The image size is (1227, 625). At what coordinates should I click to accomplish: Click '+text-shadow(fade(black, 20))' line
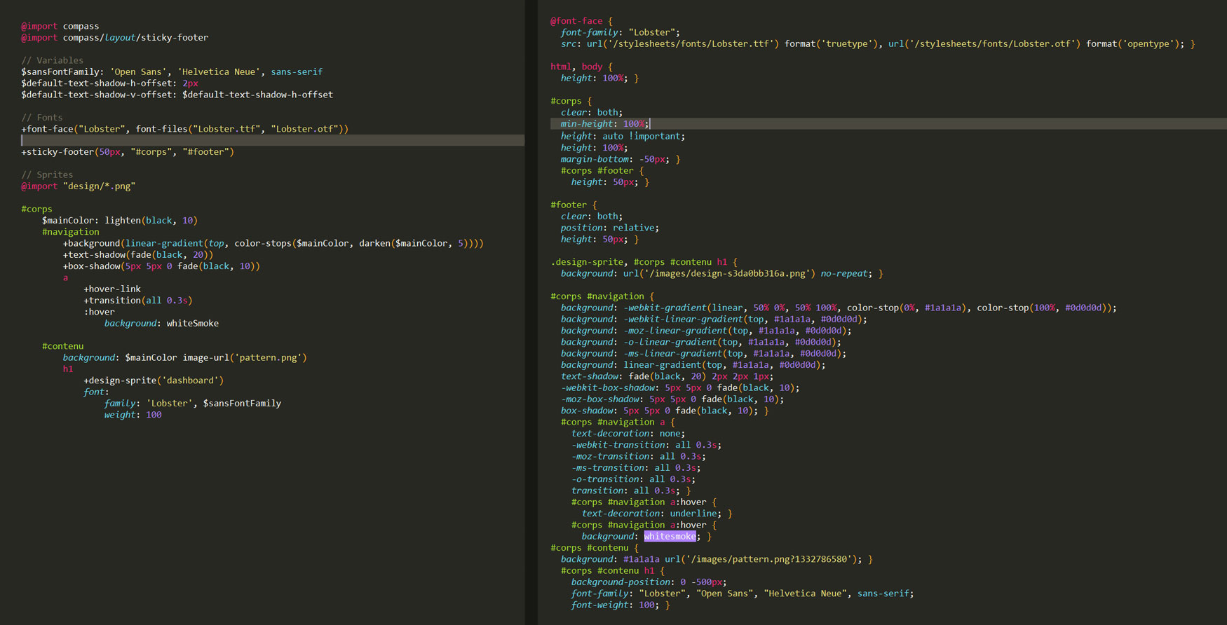coord(138,255)
